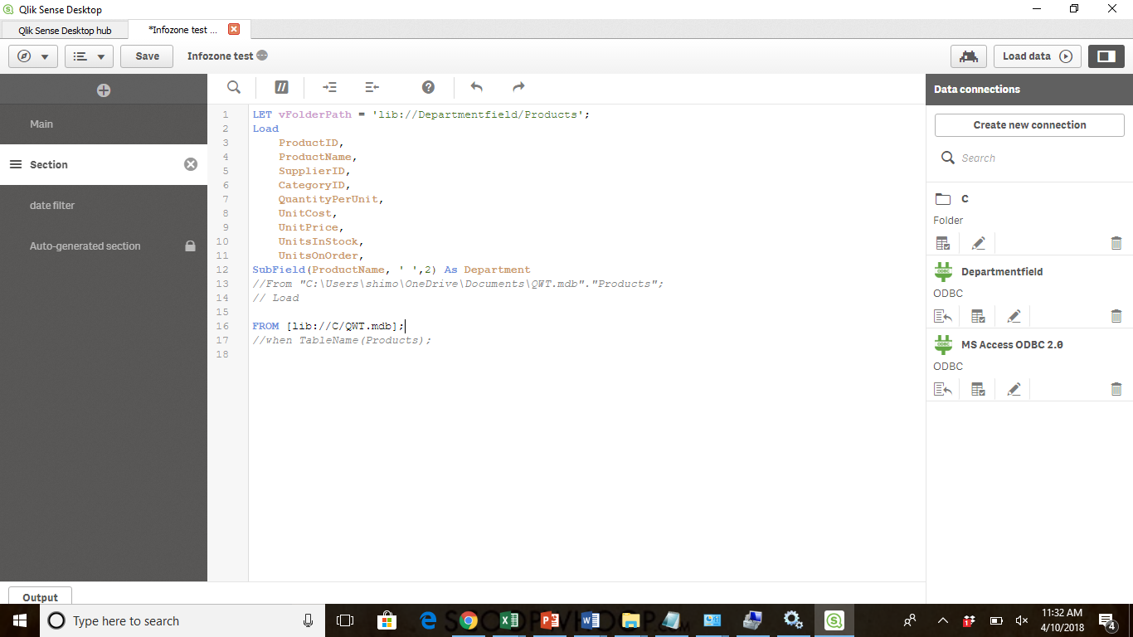Delete the Section script tab
The height and width of the screenshot is (637, 1133).
tap(191, 164)
